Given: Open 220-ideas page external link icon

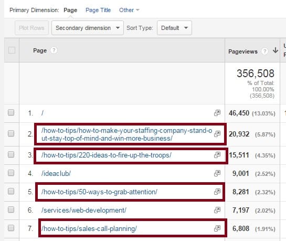Looking at the screenshot, I should (217, 155).
